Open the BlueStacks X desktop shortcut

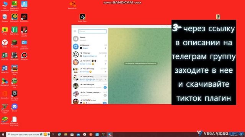click(x=5, y=82)
